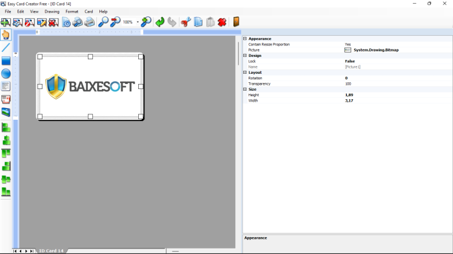Select the blue ellipse tool
The height and width of the screenshot is (254, 453).
coord(6,73)
